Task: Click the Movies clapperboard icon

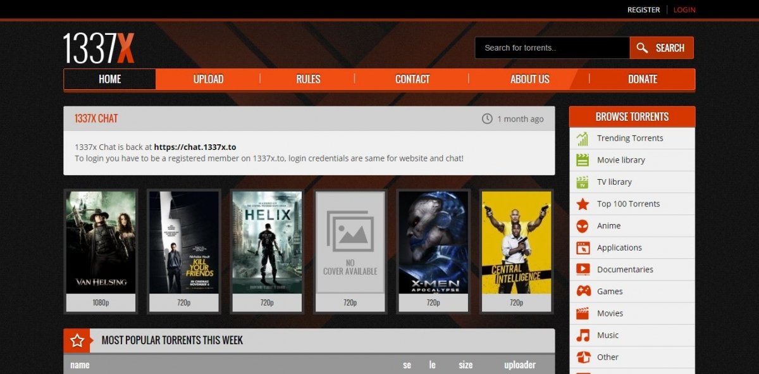Action: pyautogui.click(x=583, y=313)
